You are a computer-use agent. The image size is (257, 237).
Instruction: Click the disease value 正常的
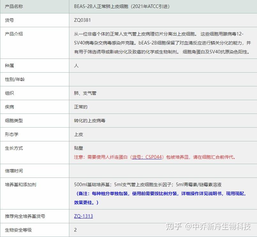[81, 107]
